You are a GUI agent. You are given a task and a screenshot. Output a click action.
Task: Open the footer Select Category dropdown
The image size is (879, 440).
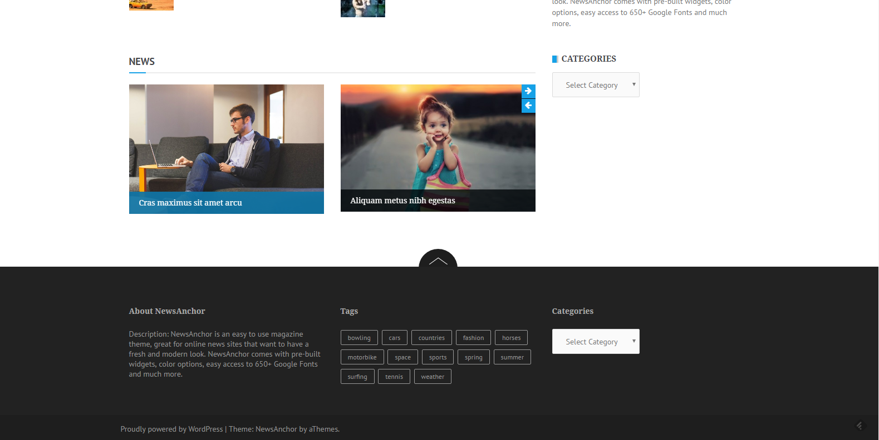point(595,342)
